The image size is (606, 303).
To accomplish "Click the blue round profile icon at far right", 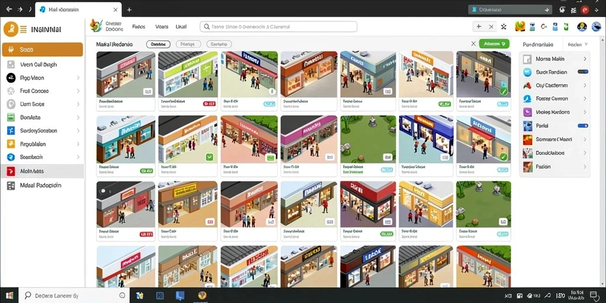I will pos(597,26).
